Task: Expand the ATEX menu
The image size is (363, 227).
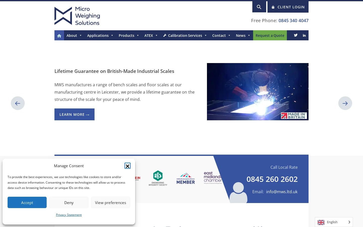Action: click(151, 36)
